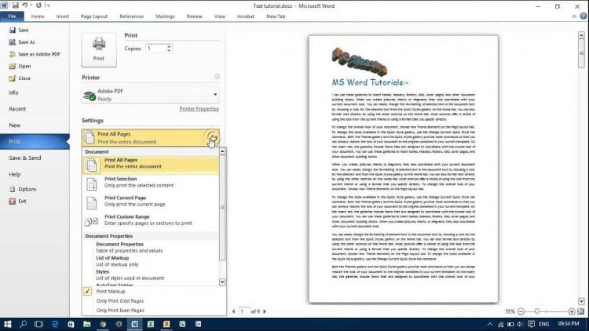589x331 pixels.
Task: Select Print All Pages in the dropdown list
Action: pos(150,165)
